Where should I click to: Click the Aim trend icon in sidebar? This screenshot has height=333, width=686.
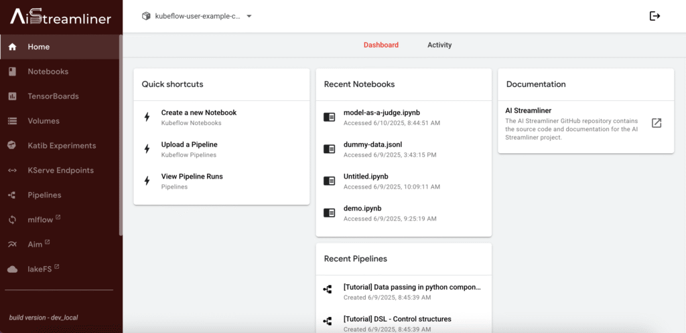tap(12, 245)
